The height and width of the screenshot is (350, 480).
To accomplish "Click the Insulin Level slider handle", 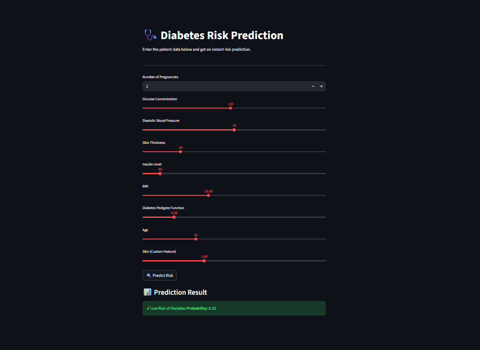I will pos(160,173).
